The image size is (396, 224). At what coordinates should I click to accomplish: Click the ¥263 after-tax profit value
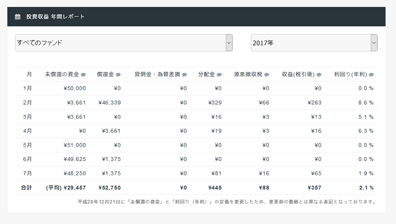tap(315, 102)
